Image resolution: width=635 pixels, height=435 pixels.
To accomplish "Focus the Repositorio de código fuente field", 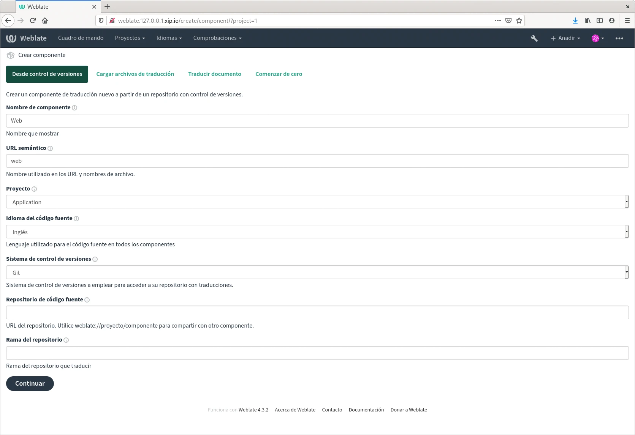I will tap(317, 312).
